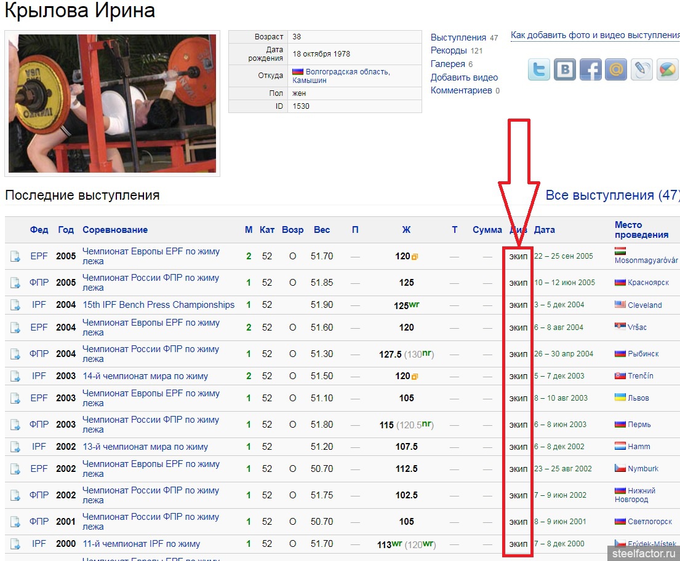Open Все выступления (47) link
The height and width of the screenshot is (561, 680).
612,195
